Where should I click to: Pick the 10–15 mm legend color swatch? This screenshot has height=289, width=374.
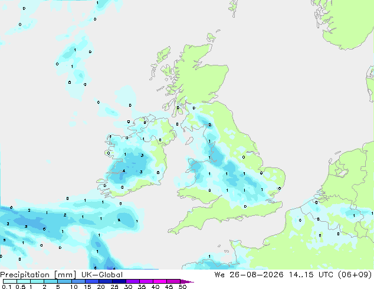(x=78, y=281)
